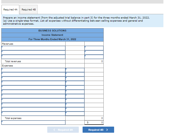Select the For Three Months Ended header
This screenshot has height=136, width=169.
coord(53,39)
